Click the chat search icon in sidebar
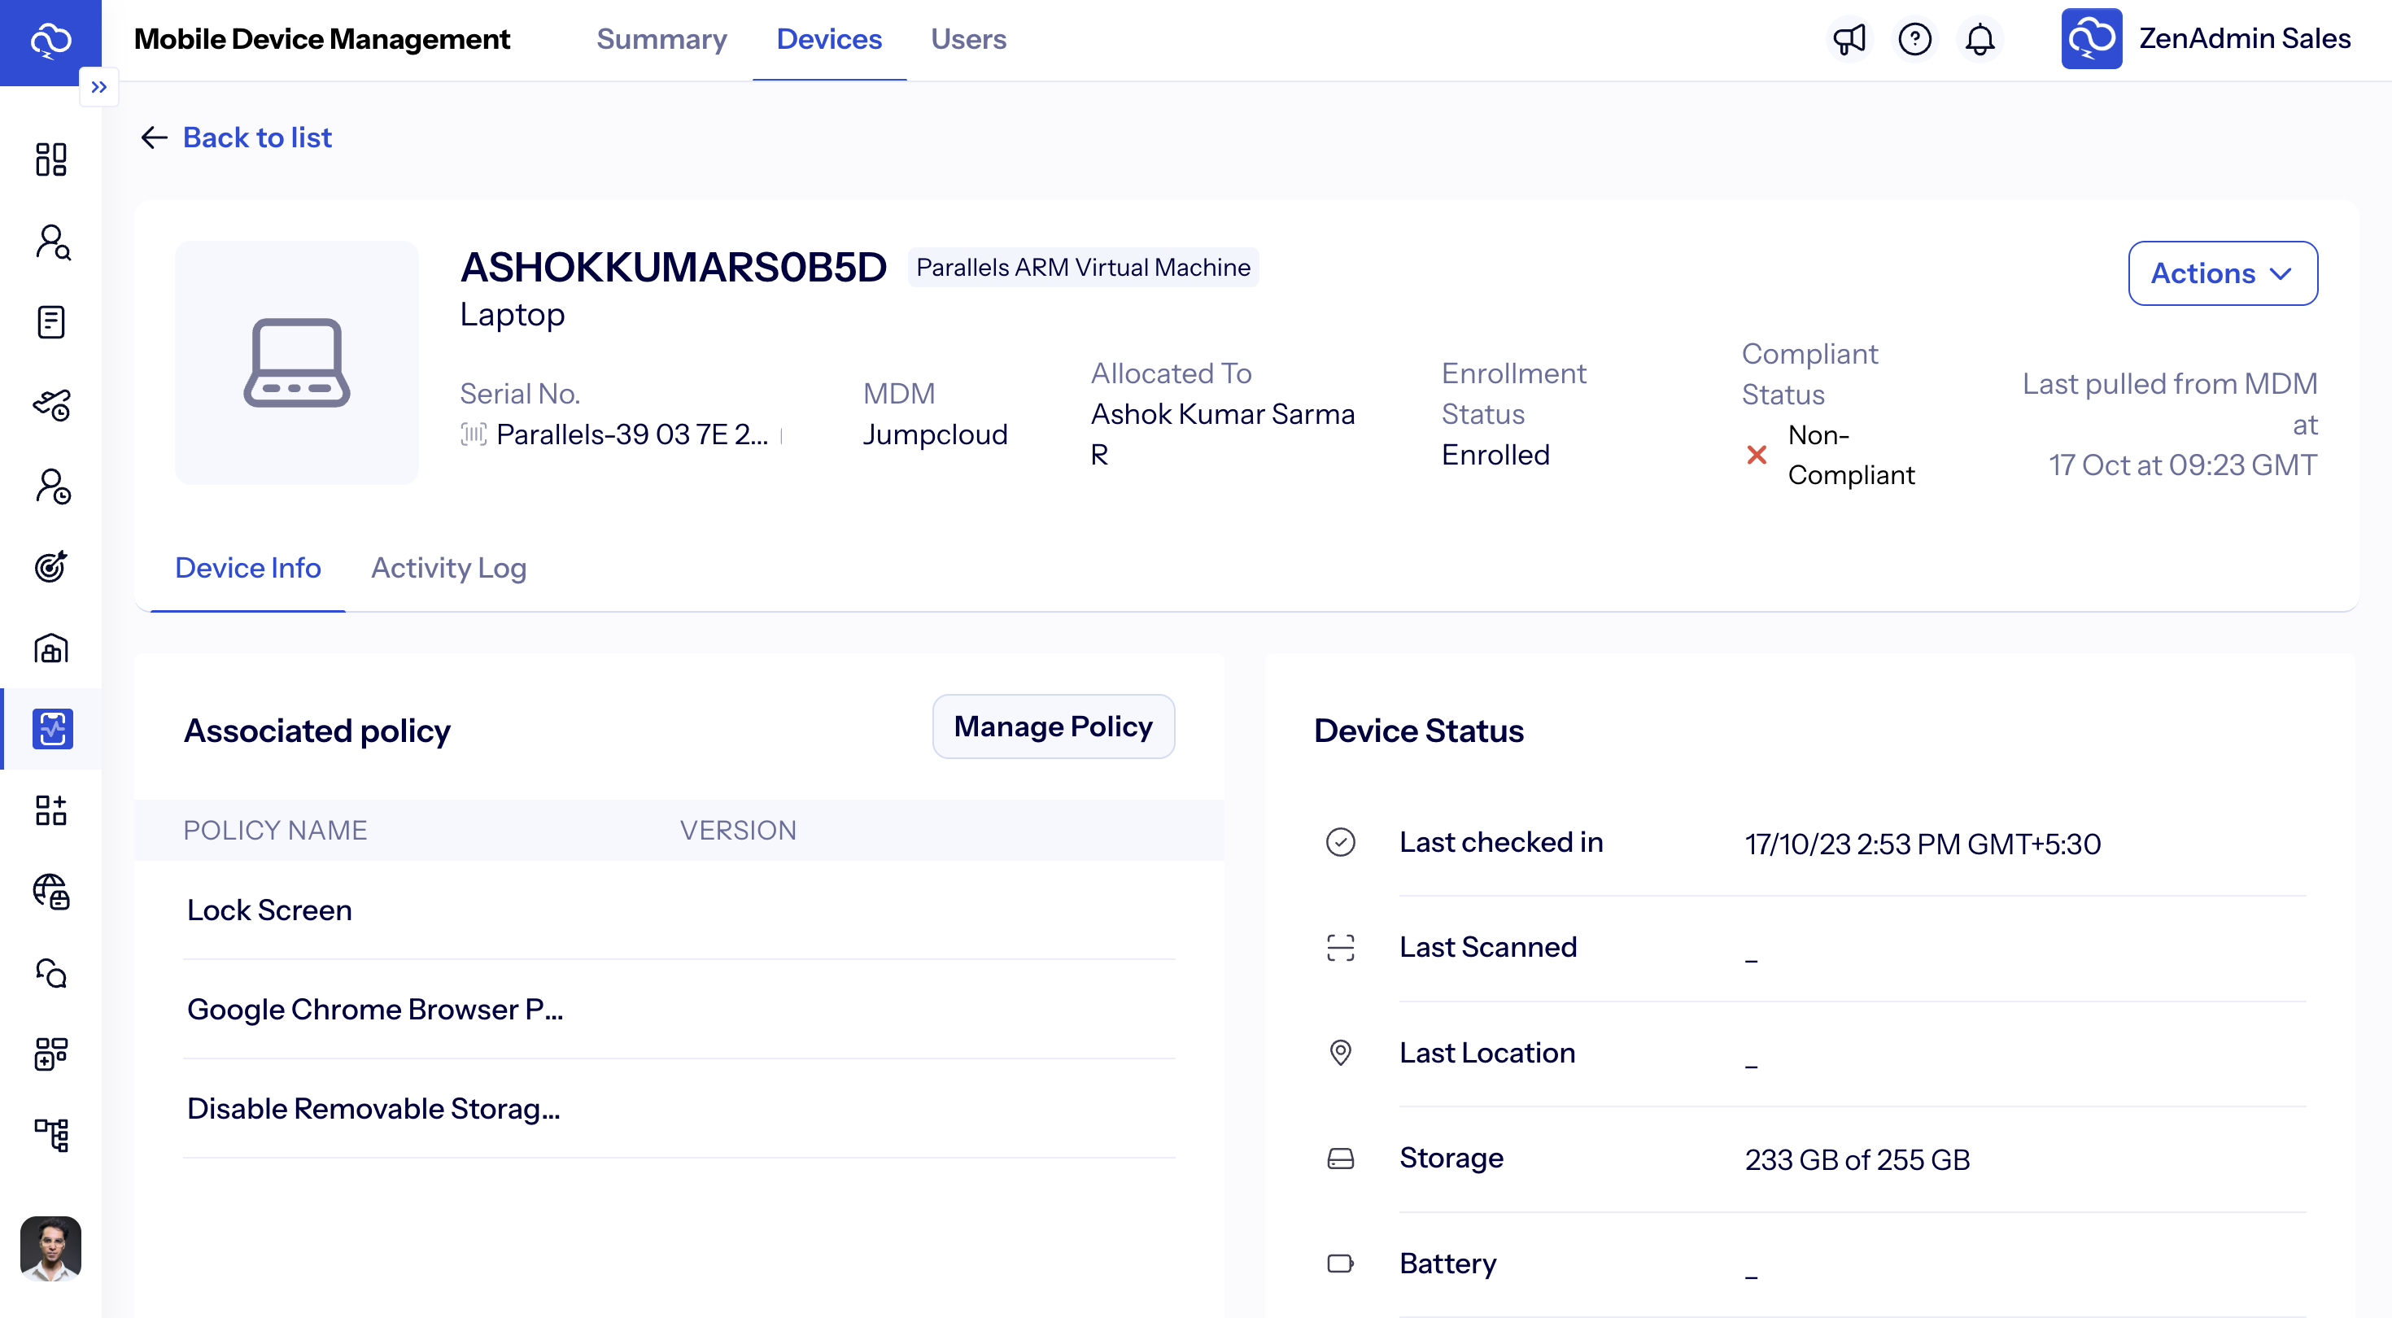 (x=52, y=975)
